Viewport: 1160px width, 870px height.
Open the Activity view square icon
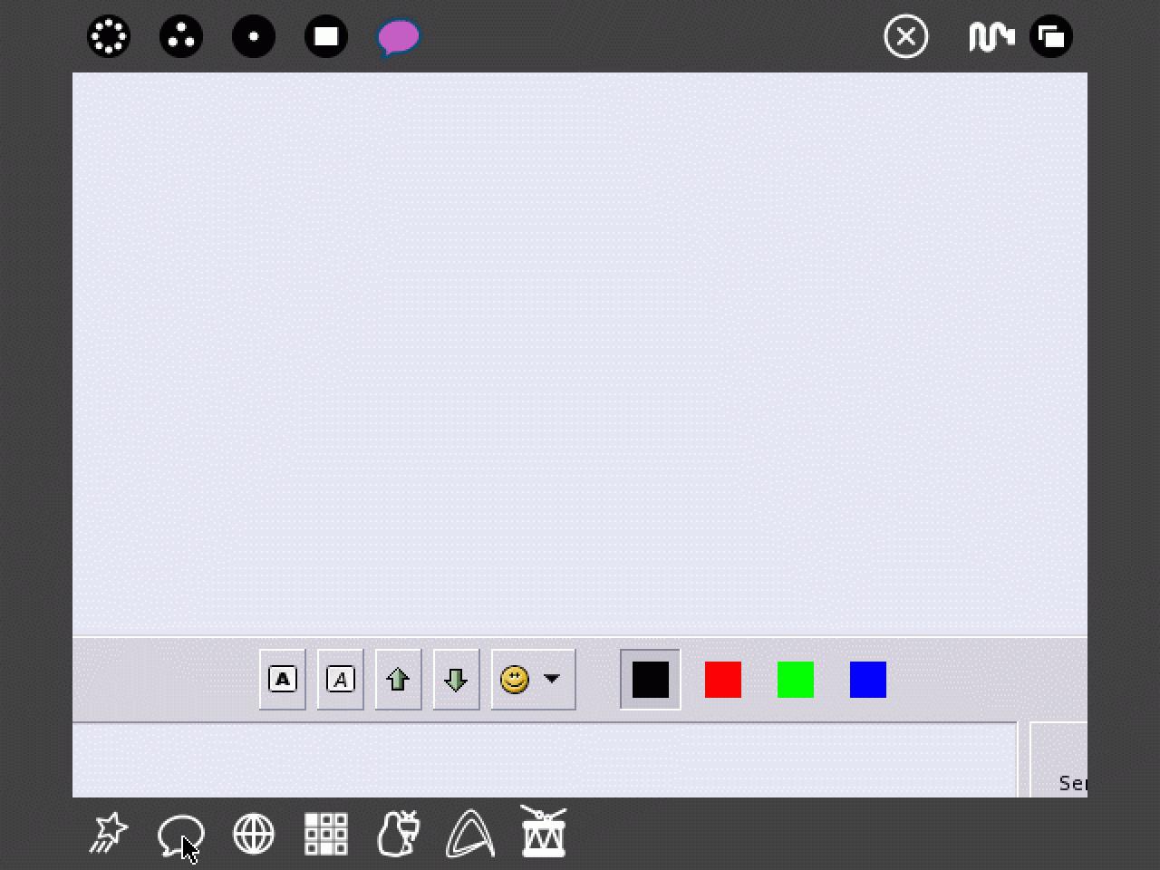pyautogui.click(x=326, y=36)
